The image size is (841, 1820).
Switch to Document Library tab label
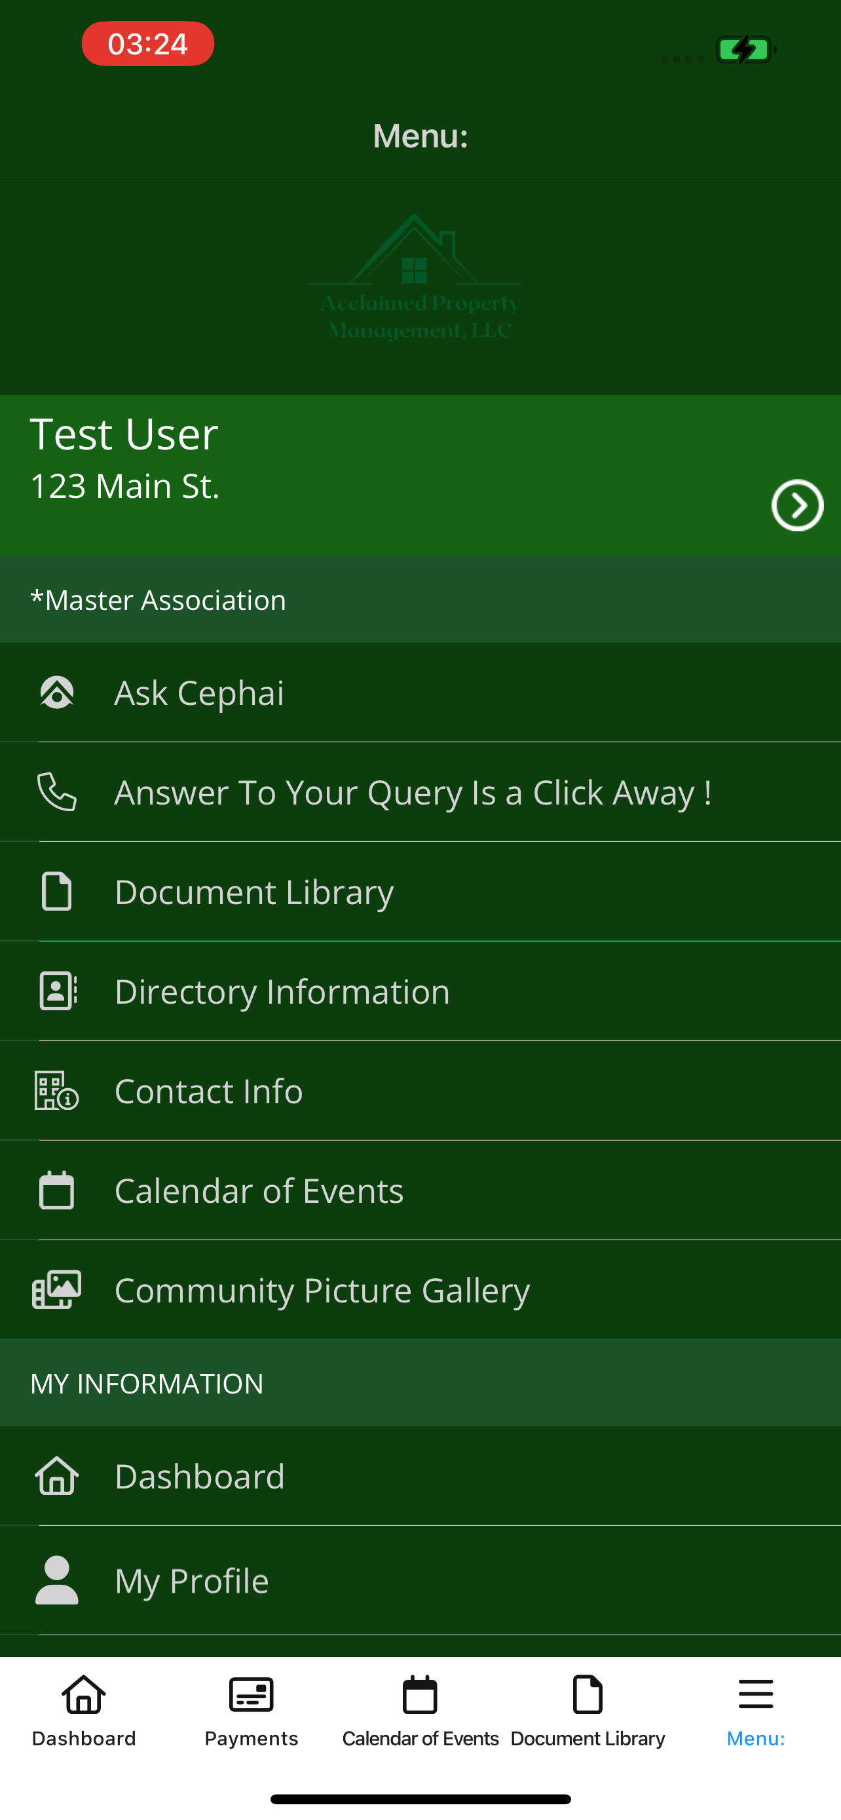(588, 1738)
